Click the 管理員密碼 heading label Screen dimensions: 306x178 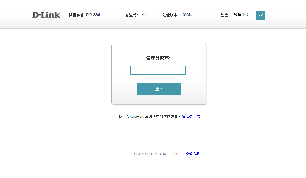pos(158,58)
